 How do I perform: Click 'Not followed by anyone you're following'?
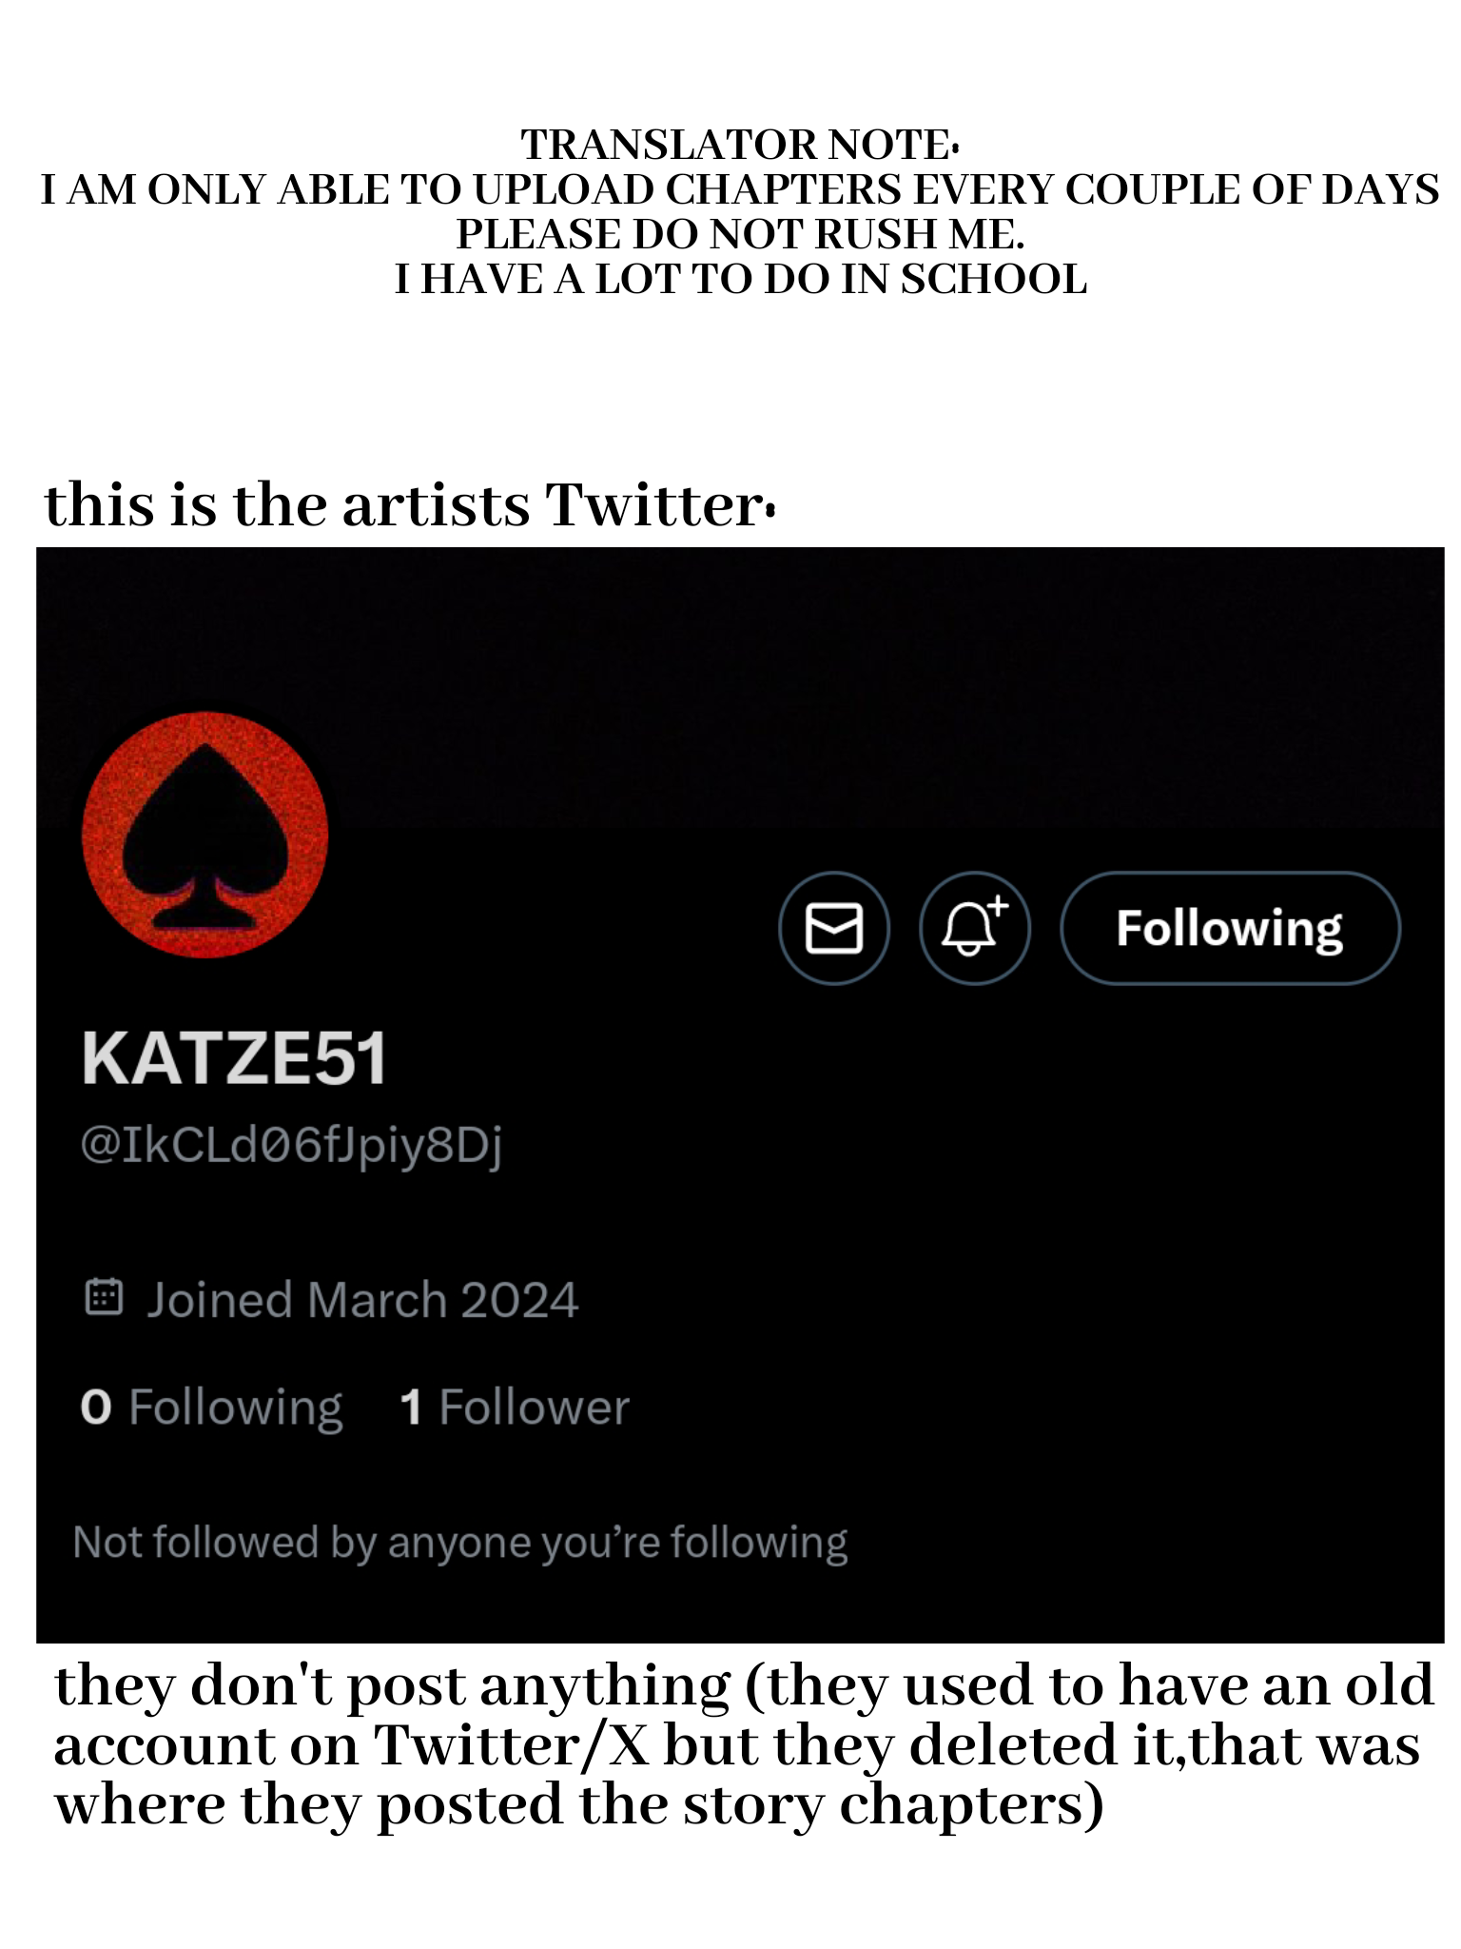pyautogui.click(x=460, y=1542)
